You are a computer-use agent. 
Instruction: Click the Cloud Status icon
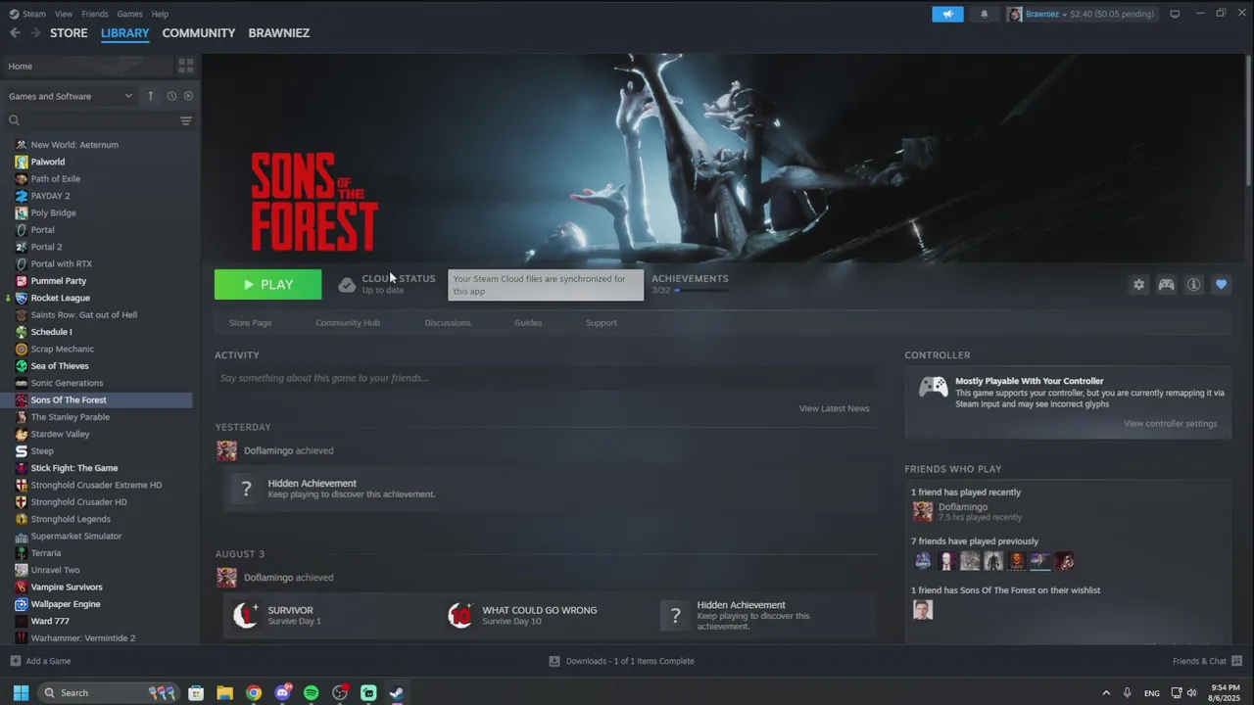(x=347, y=285)
